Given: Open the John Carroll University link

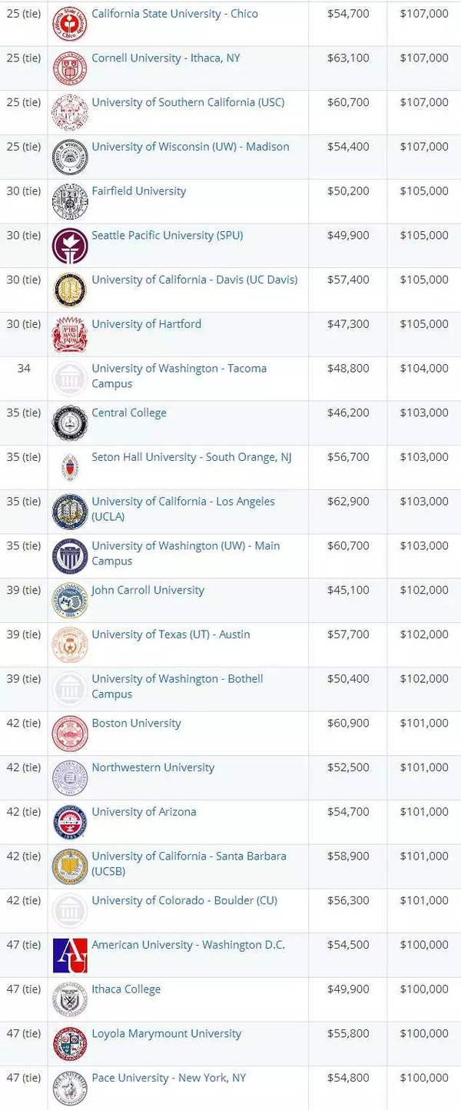Looking at the screenshot, I should tap(148, 591).
